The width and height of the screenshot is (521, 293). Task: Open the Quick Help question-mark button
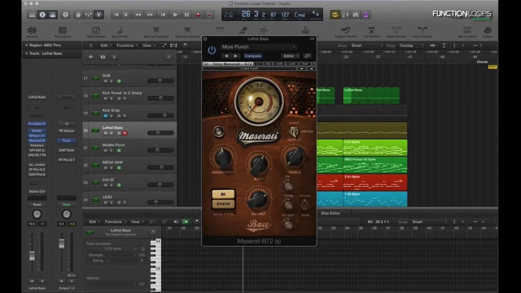pyautogui.click(x=65, y=15)
